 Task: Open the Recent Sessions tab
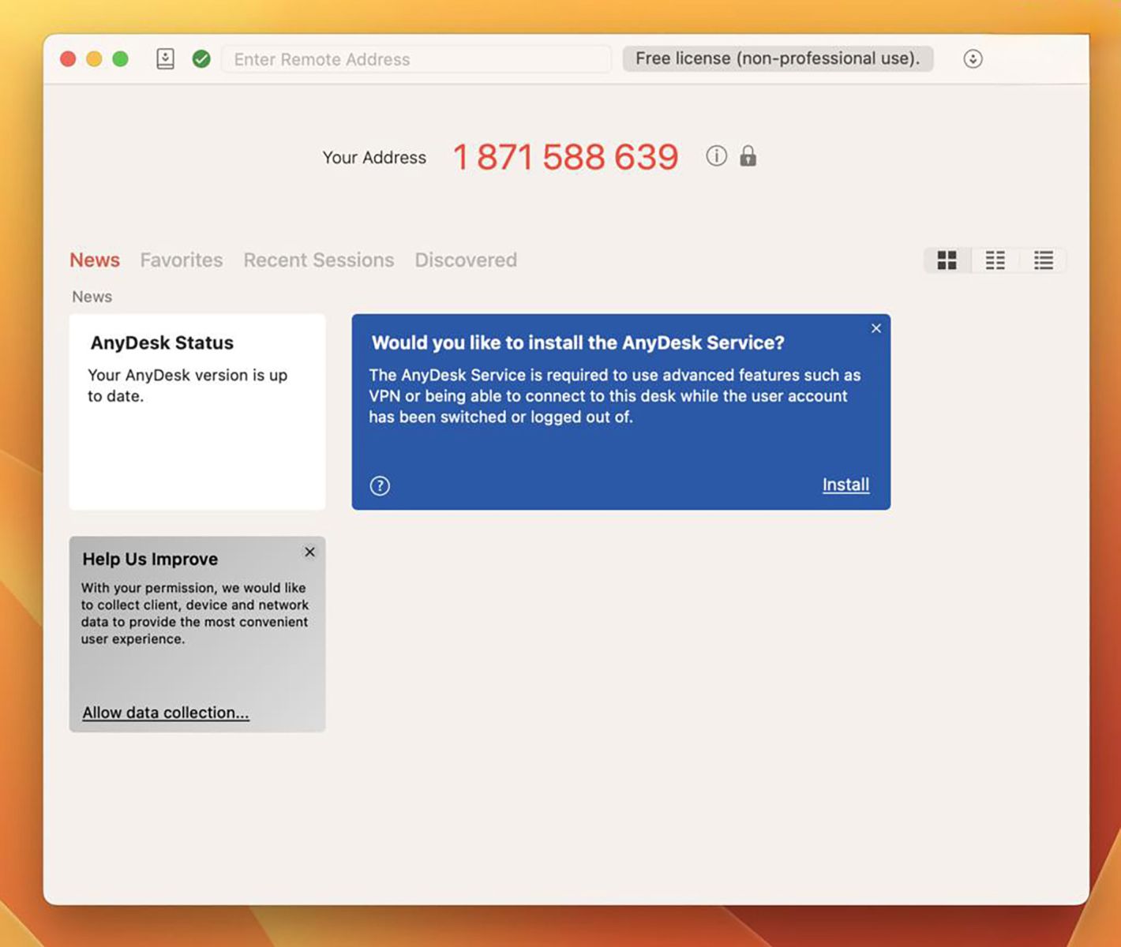[x=319, y=260]
